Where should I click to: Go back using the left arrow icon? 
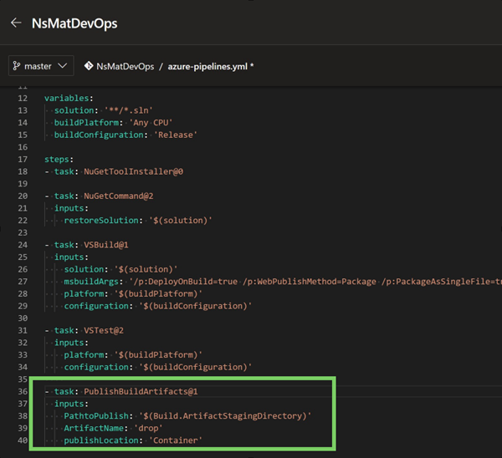pyautogui.click(x=16, y=23)
